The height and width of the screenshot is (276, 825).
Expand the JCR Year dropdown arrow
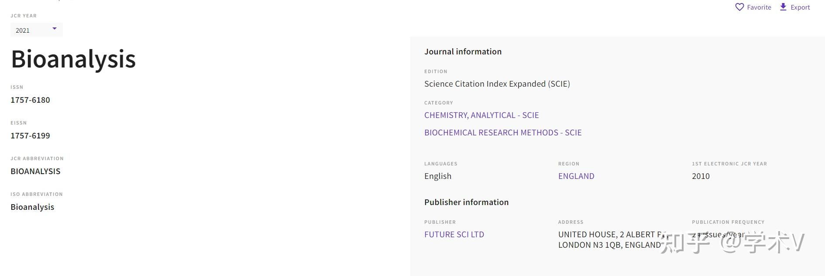(x=55, y=29)
